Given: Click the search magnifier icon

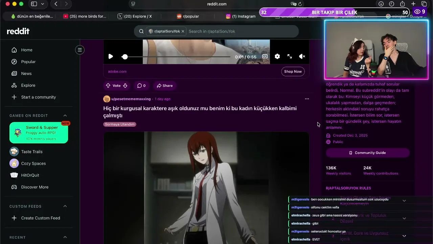Looking at the screenshot, I should click(141, 31).
